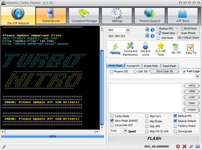Open Imei and Locks padlock tool
Screen dimensions: 202x150
click(145, 49)
